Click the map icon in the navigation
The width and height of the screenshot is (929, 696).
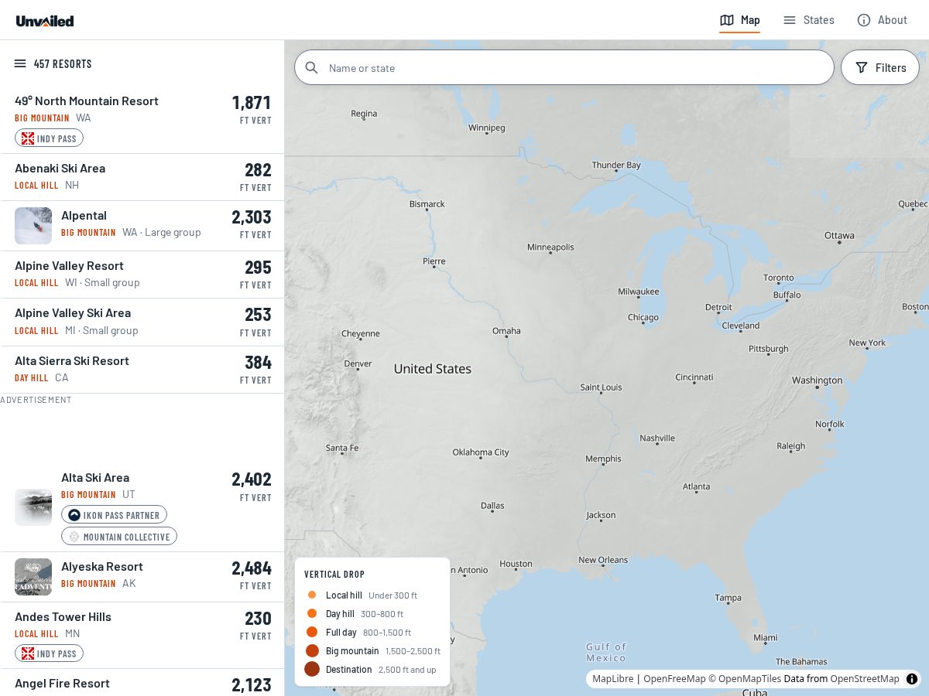[727, 20]
